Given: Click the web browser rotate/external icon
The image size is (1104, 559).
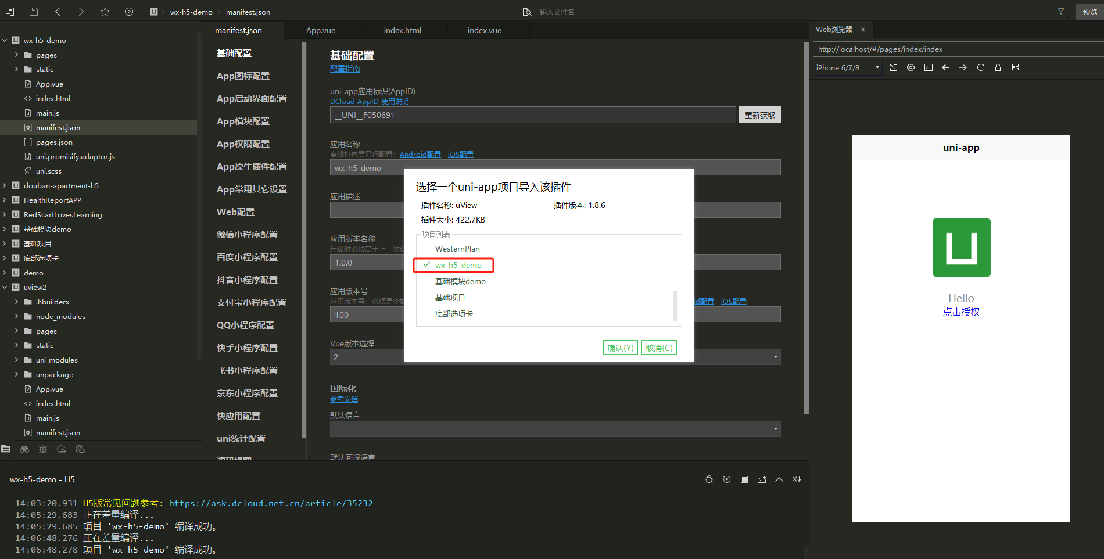Looking at the screenshot, I should pyautogui.click(x=894, y=67).
